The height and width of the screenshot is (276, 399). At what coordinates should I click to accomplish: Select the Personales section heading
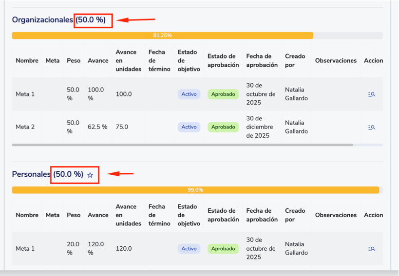[x=31, y=174]
